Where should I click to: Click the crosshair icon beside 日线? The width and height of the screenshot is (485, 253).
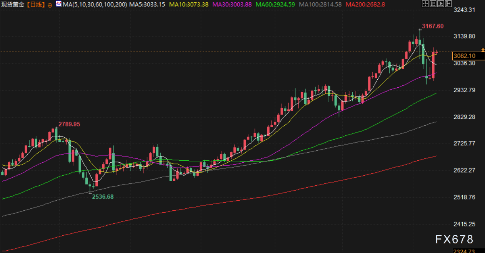[50, 5]
